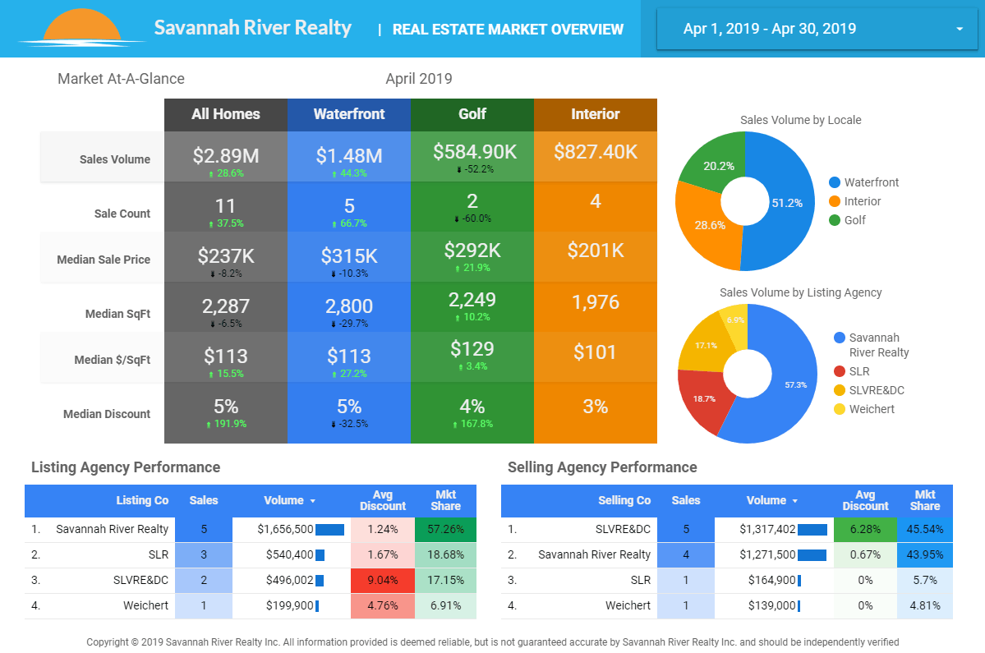Click the Apr 1, 2019 - Apr 30, 2019 date selector
Screen dimensions: 985x653
tap(769, 30)
